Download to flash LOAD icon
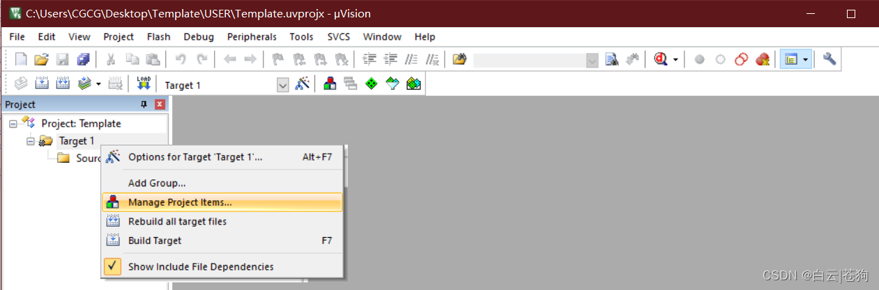The width and height of the screenshot is (879, 290). coord(144,84)
